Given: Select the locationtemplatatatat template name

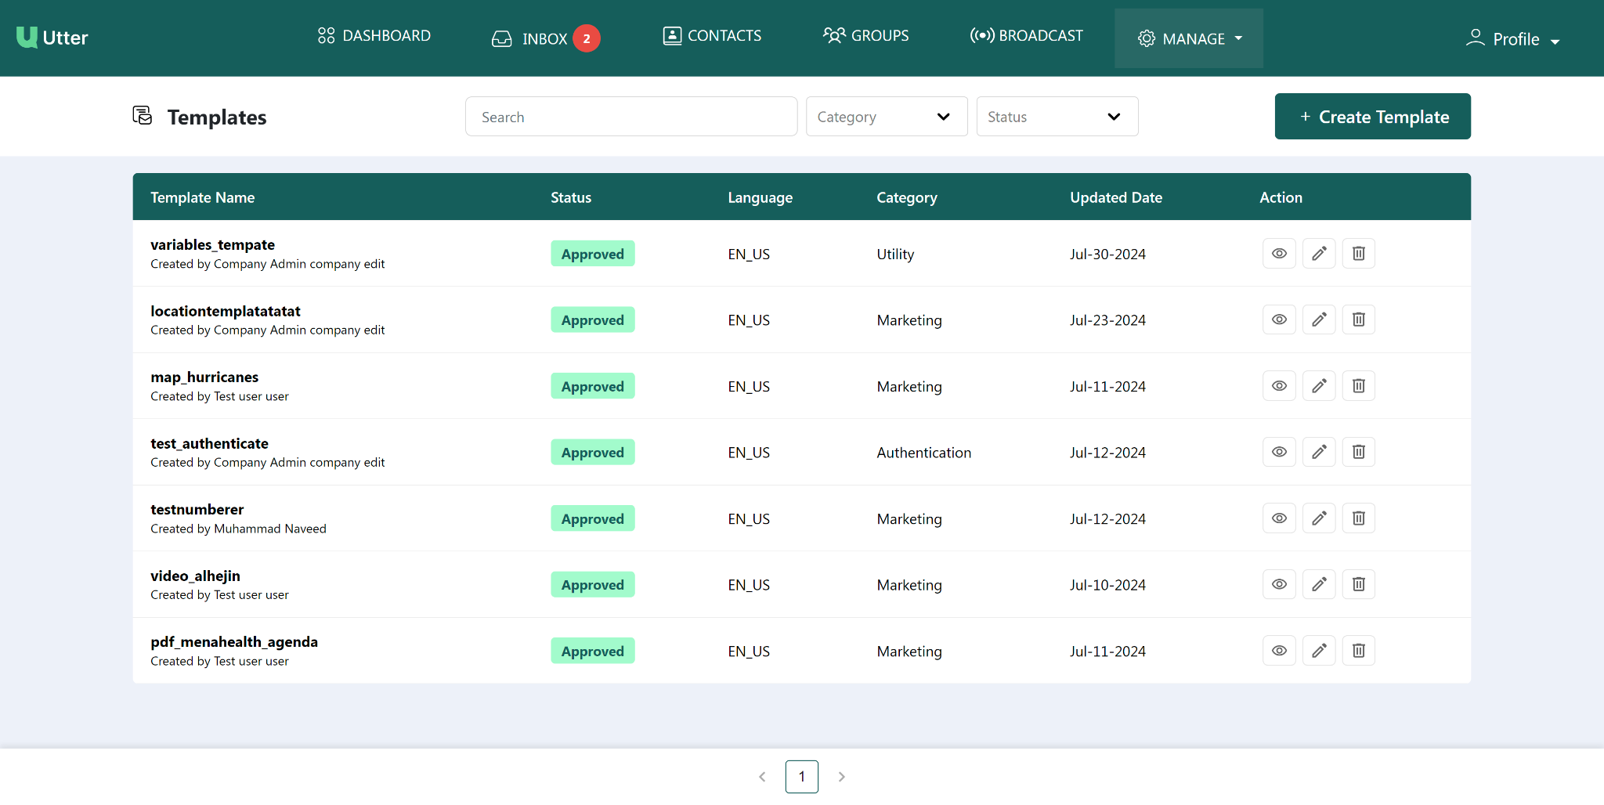Looking at the screenshot, I should pos(226,311).
